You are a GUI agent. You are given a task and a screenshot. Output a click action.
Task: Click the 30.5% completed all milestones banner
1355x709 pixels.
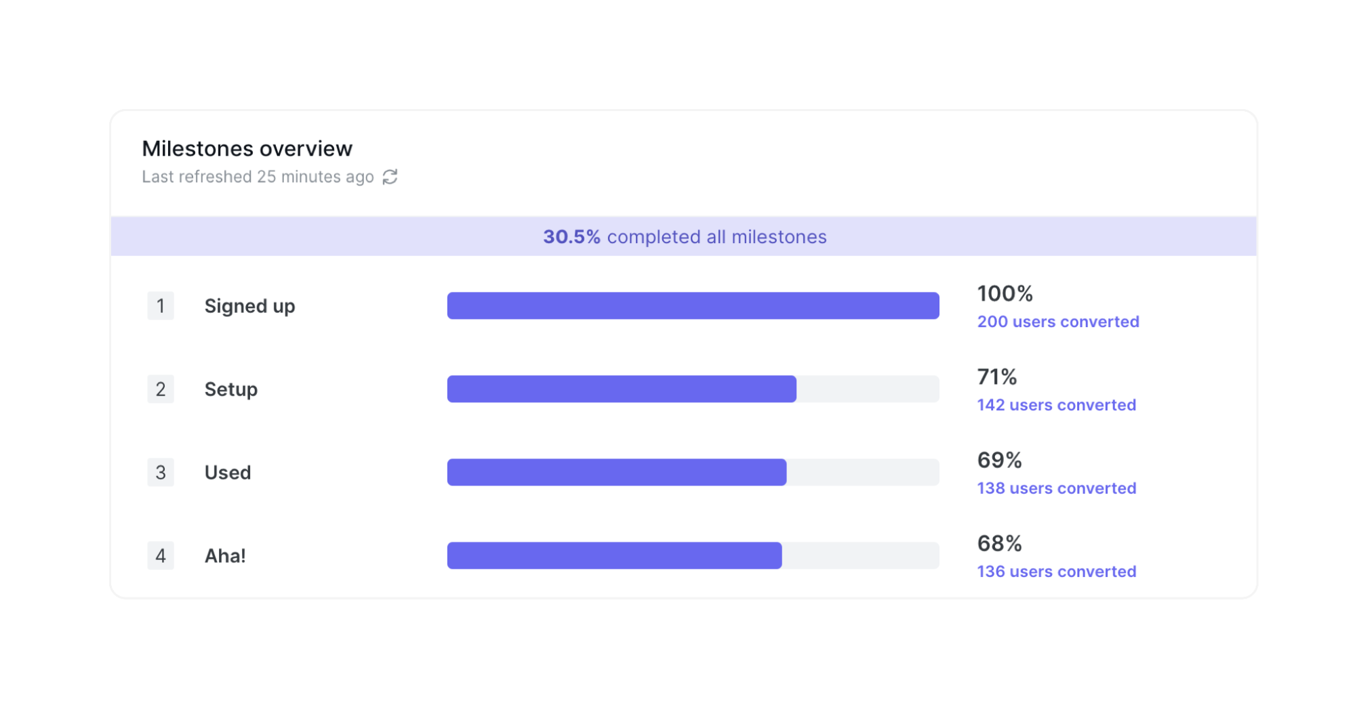pyautogui.click(x=684, y=237)
